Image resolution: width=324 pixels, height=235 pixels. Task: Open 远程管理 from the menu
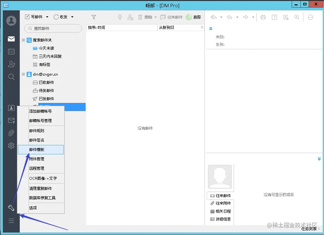(x=41, y=168)
